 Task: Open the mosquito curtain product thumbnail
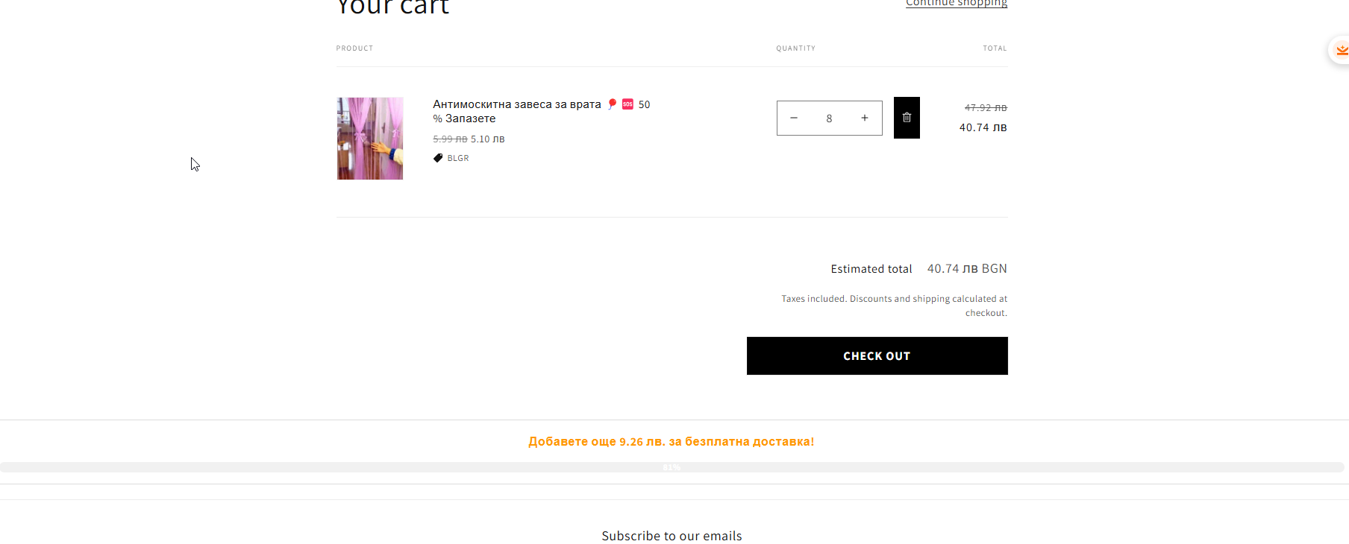[x=370, y=139]
